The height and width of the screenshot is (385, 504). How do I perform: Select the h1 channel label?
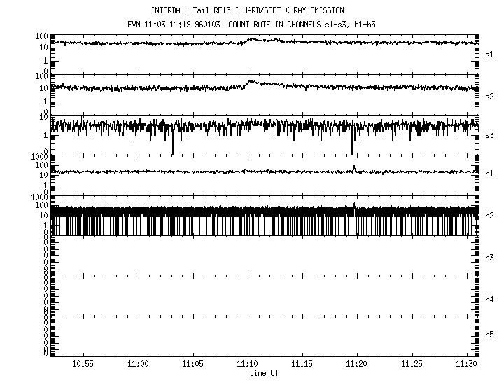[x=490, y=174]
